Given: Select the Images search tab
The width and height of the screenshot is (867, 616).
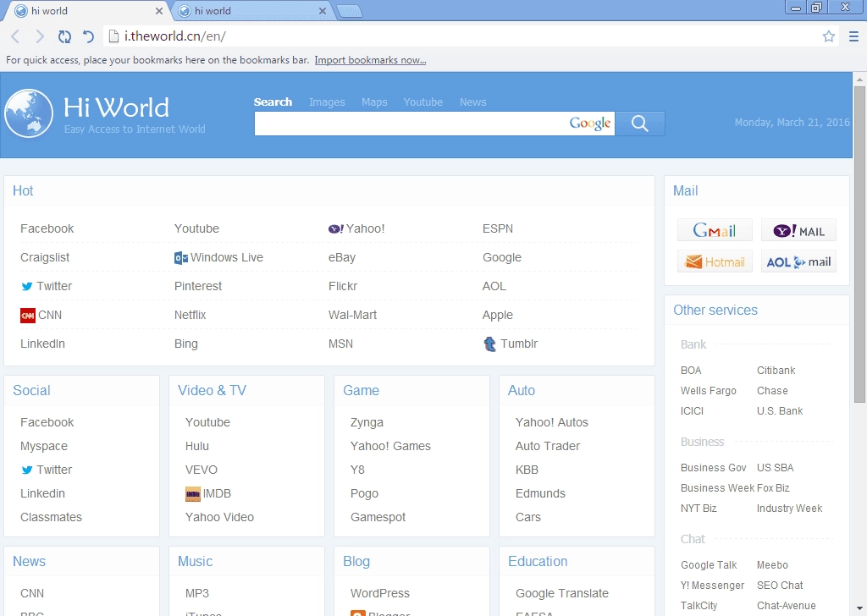Looking at the screenshot, I should pyautogui.click(x=327, y=102).
